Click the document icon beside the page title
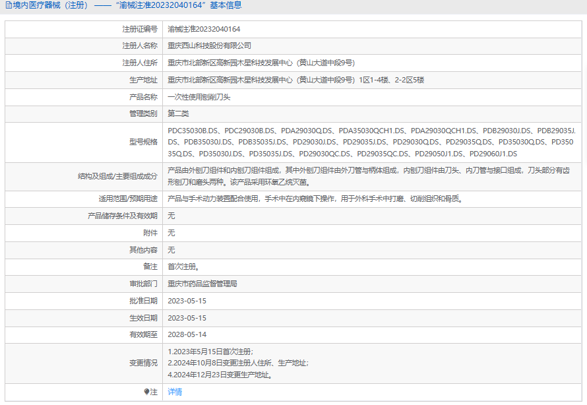The image size is (587, 405). point(9,5)
